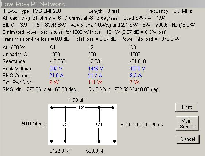The image size is (205, 156).
Task: Click the L2 inductor label in schematic
Action: click(x=81, y=108)
